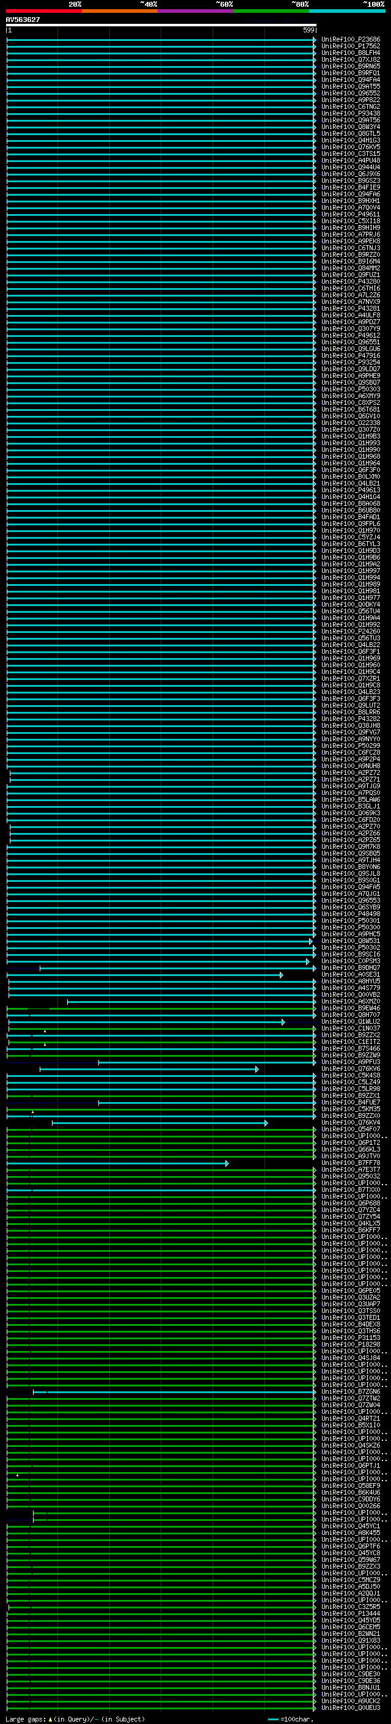Screen dimensions: 391x1724
Task: Select hit label UniRef100_B9I6M4
Action: tap(350, 261)
